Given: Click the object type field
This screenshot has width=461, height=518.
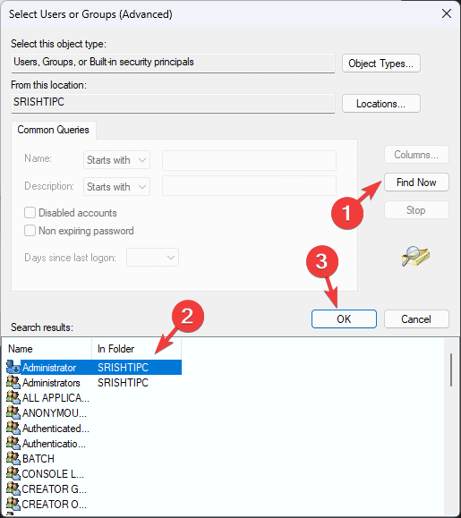Looking at the screenshot, I should (173, 63).
